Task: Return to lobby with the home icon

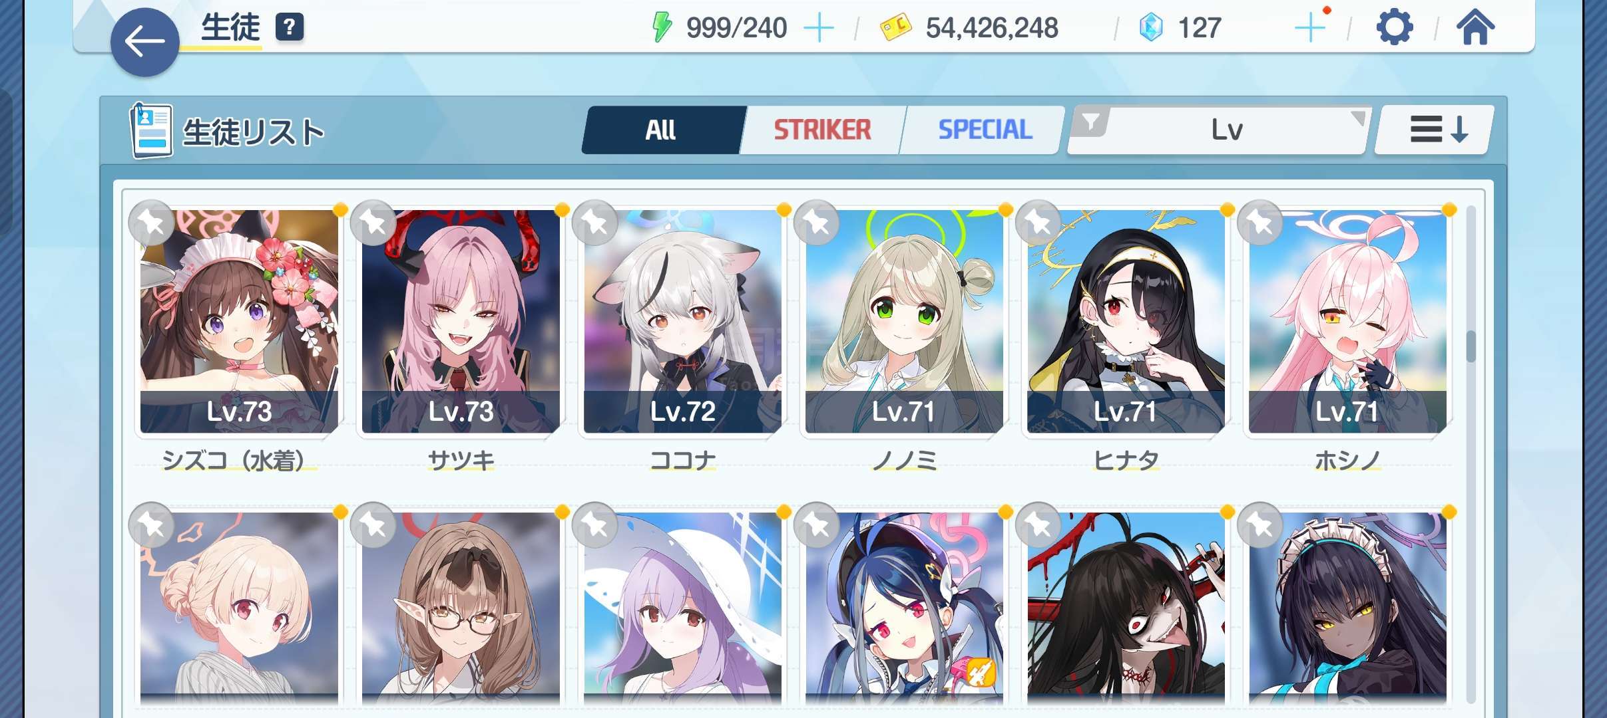Action: click(x=1475, y=28)
